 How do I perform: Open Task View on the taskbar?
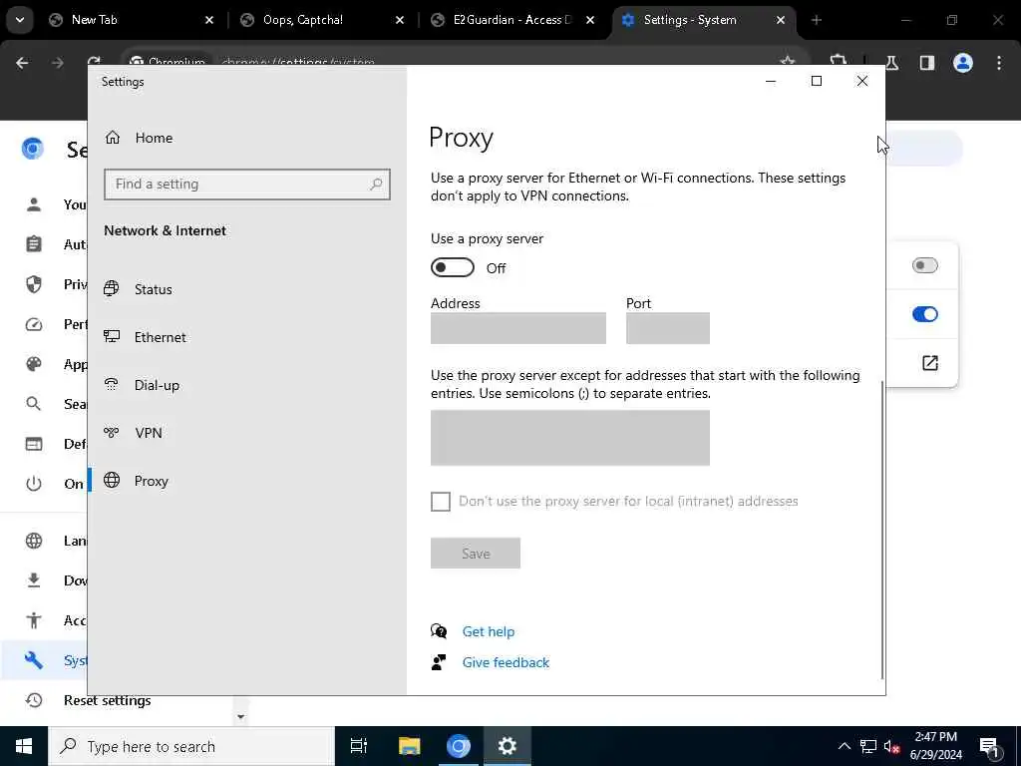[359, 746]
